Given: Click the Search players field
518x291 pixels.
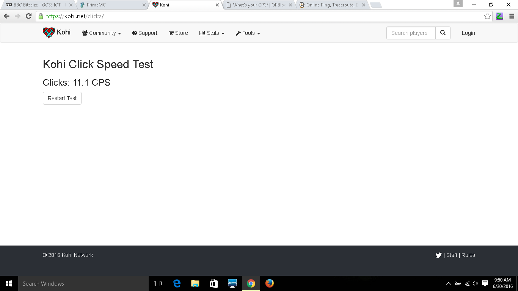Looking at the screenshot, I should 411,33.
